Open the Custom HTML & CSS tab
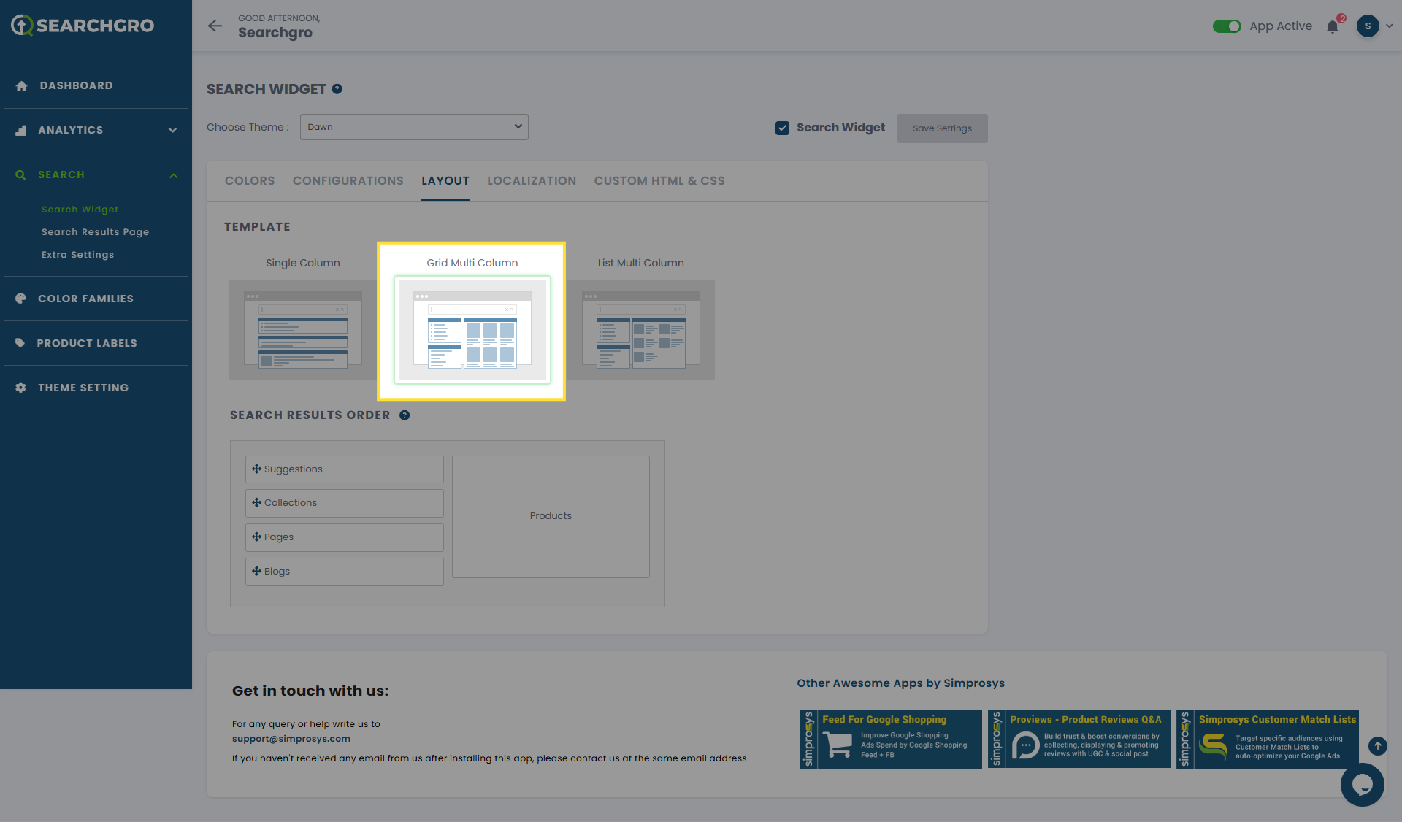This screenshot has height=822, width=1402. (x=659, y=181)
